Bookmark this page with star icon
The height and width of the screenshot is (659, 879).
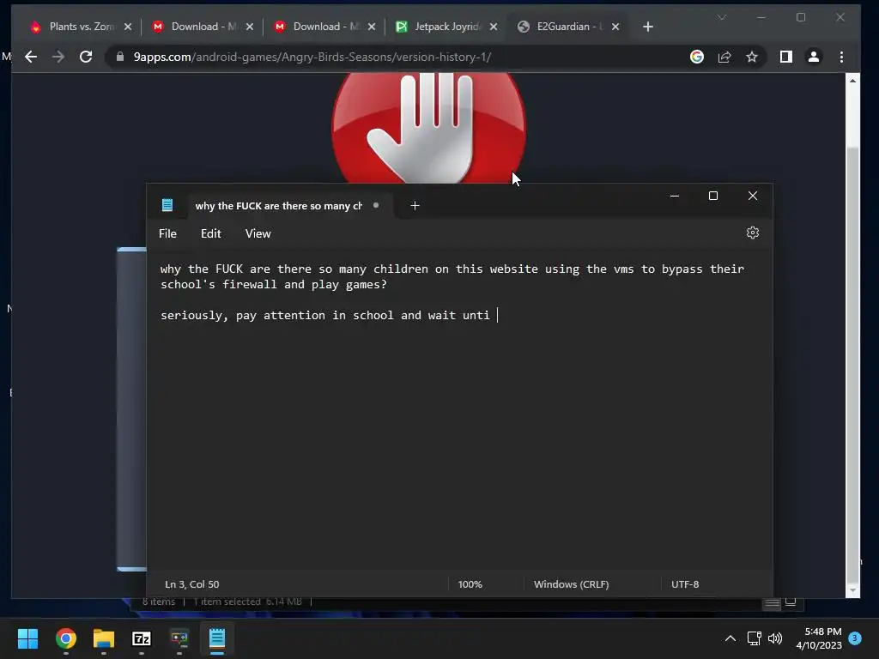[752, 57]
